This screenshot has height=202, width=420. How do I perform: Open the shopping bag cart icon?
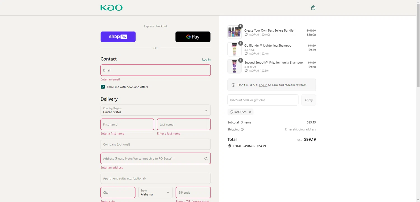(313, 8)
